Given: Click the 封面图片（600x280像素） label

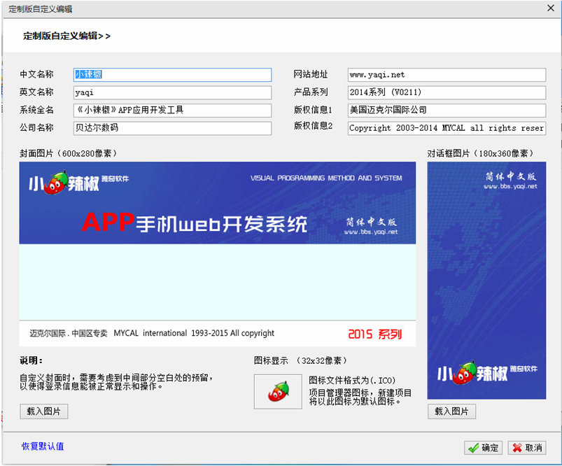Looking at the screenshot, I should [x=68, y=153].
